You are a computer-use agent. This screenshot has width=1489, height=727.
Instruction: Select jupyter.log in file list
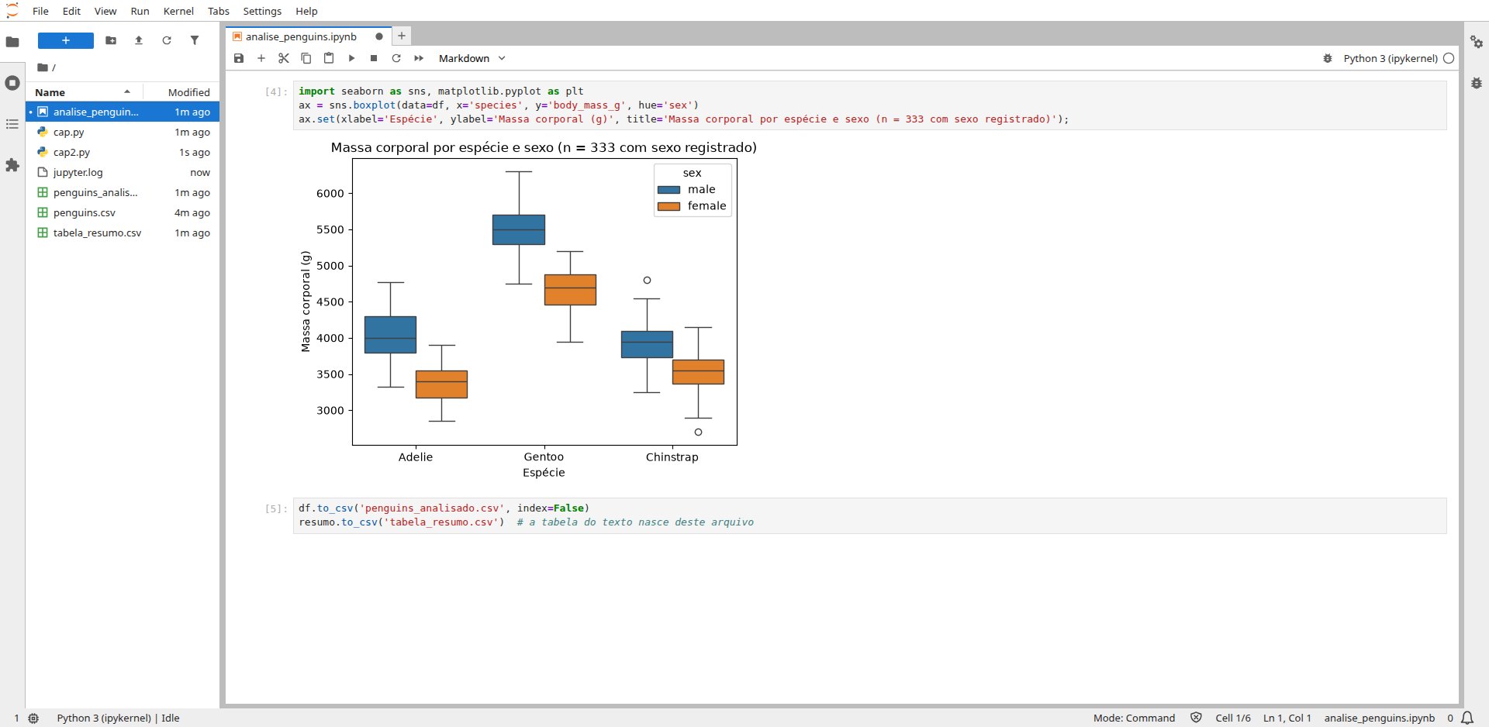[123, 172]
